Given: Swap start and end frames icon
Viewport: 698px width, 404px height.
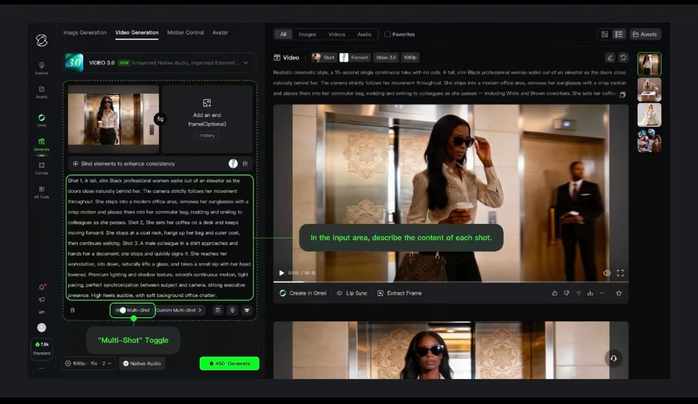Looking at the screenshot, I should tap(160, 119).
